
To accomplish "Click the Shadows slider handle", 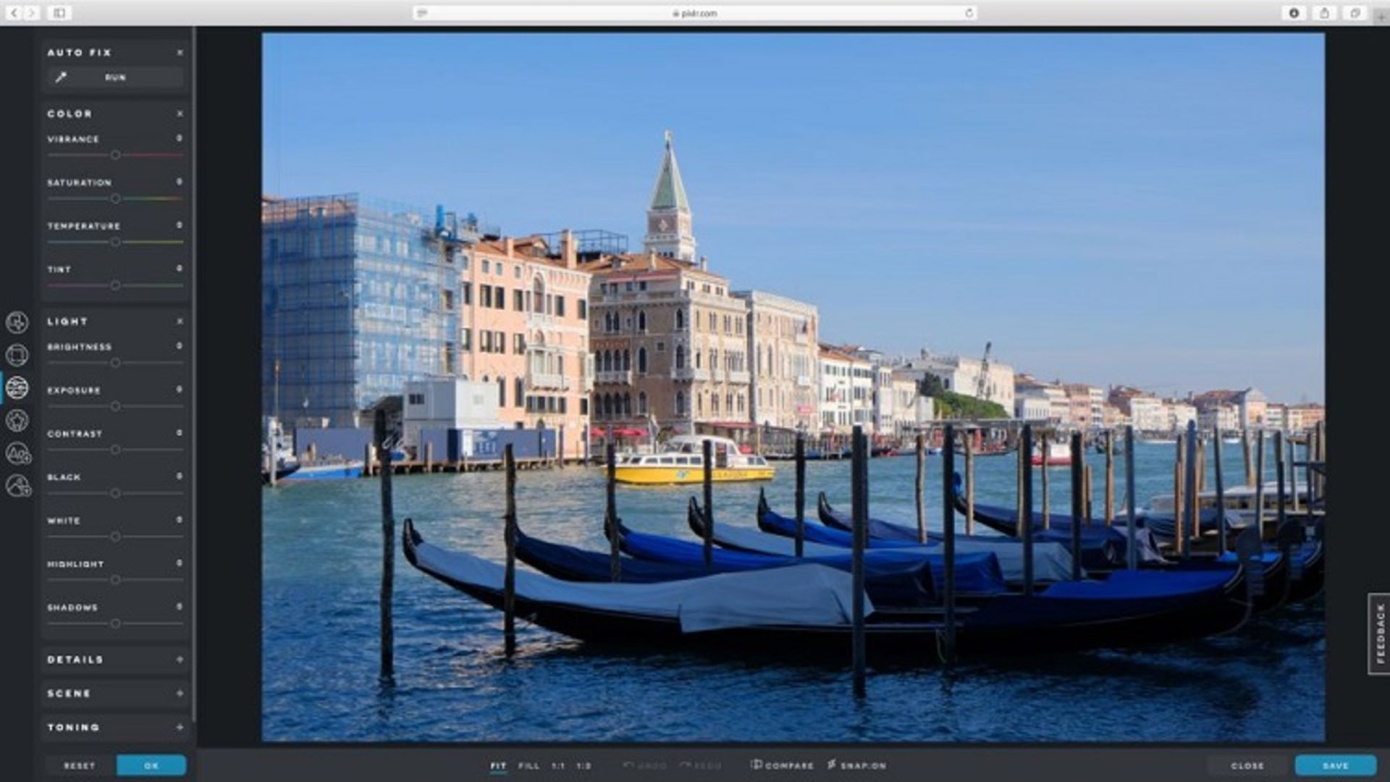I will [x=115, y=623].
